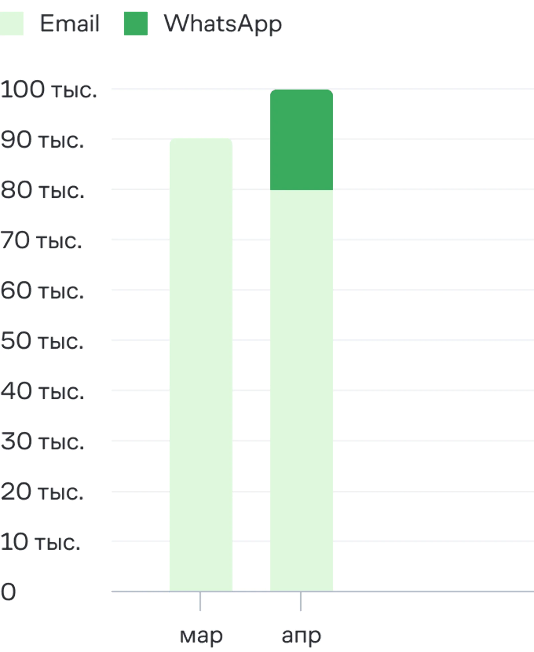
Task: Click the 90 тыс. axis label
Action: 42,140
